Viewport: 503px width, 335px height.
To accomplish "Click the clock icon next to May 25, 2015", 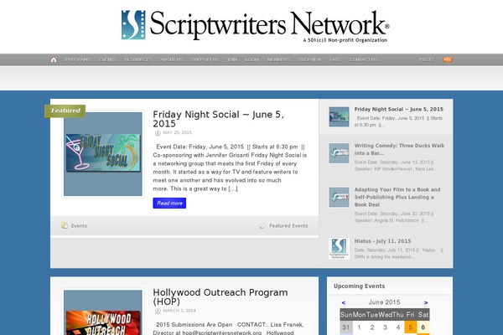I will (x=158, y=132).
